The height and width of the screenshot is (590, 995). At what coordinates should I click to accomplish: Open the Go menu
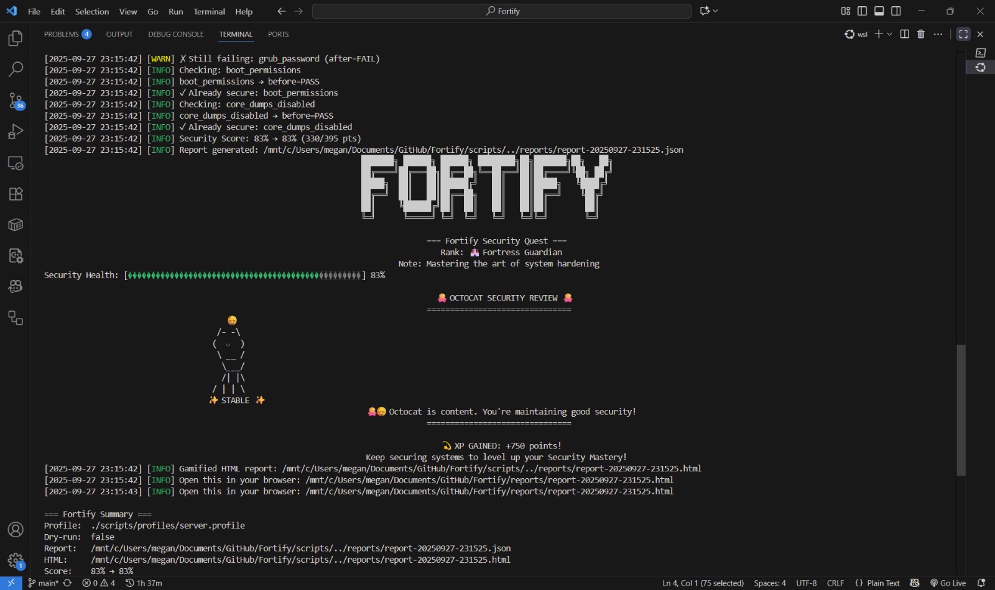pyautogui.click(x=153, y=11)
